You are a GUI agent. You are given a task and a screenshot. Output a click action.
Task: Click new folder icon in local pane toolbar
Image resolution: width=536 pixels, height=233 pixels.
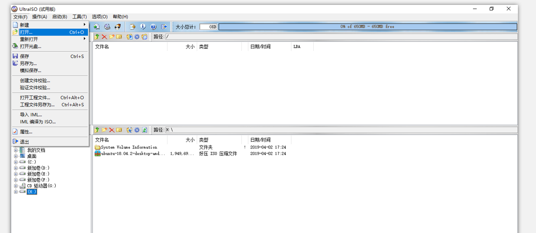pos(104,130)
